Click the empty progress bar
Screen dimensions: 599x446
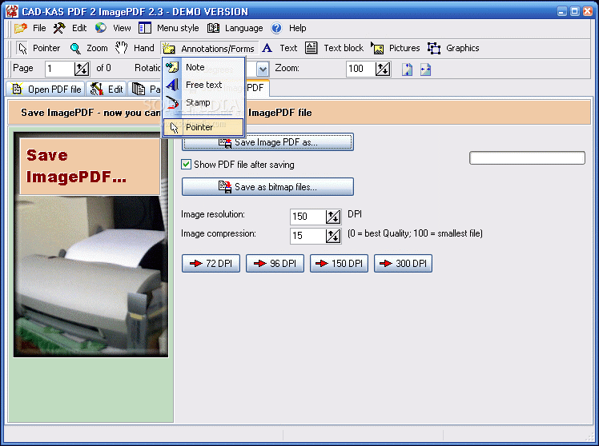(x=527, y=157)
